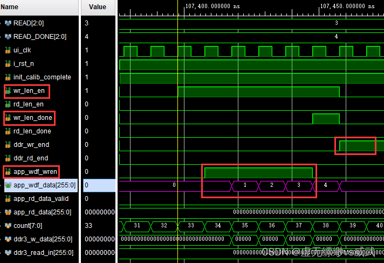The width and height of the screenshot is (384, 263).
Task: Expand the app_wdf_data[255:0] bus
Action: tap(2, 185)
